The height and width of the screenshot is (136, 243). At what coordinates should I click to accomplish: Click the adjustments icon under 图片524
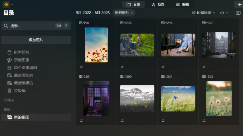[x=163, y=121]
